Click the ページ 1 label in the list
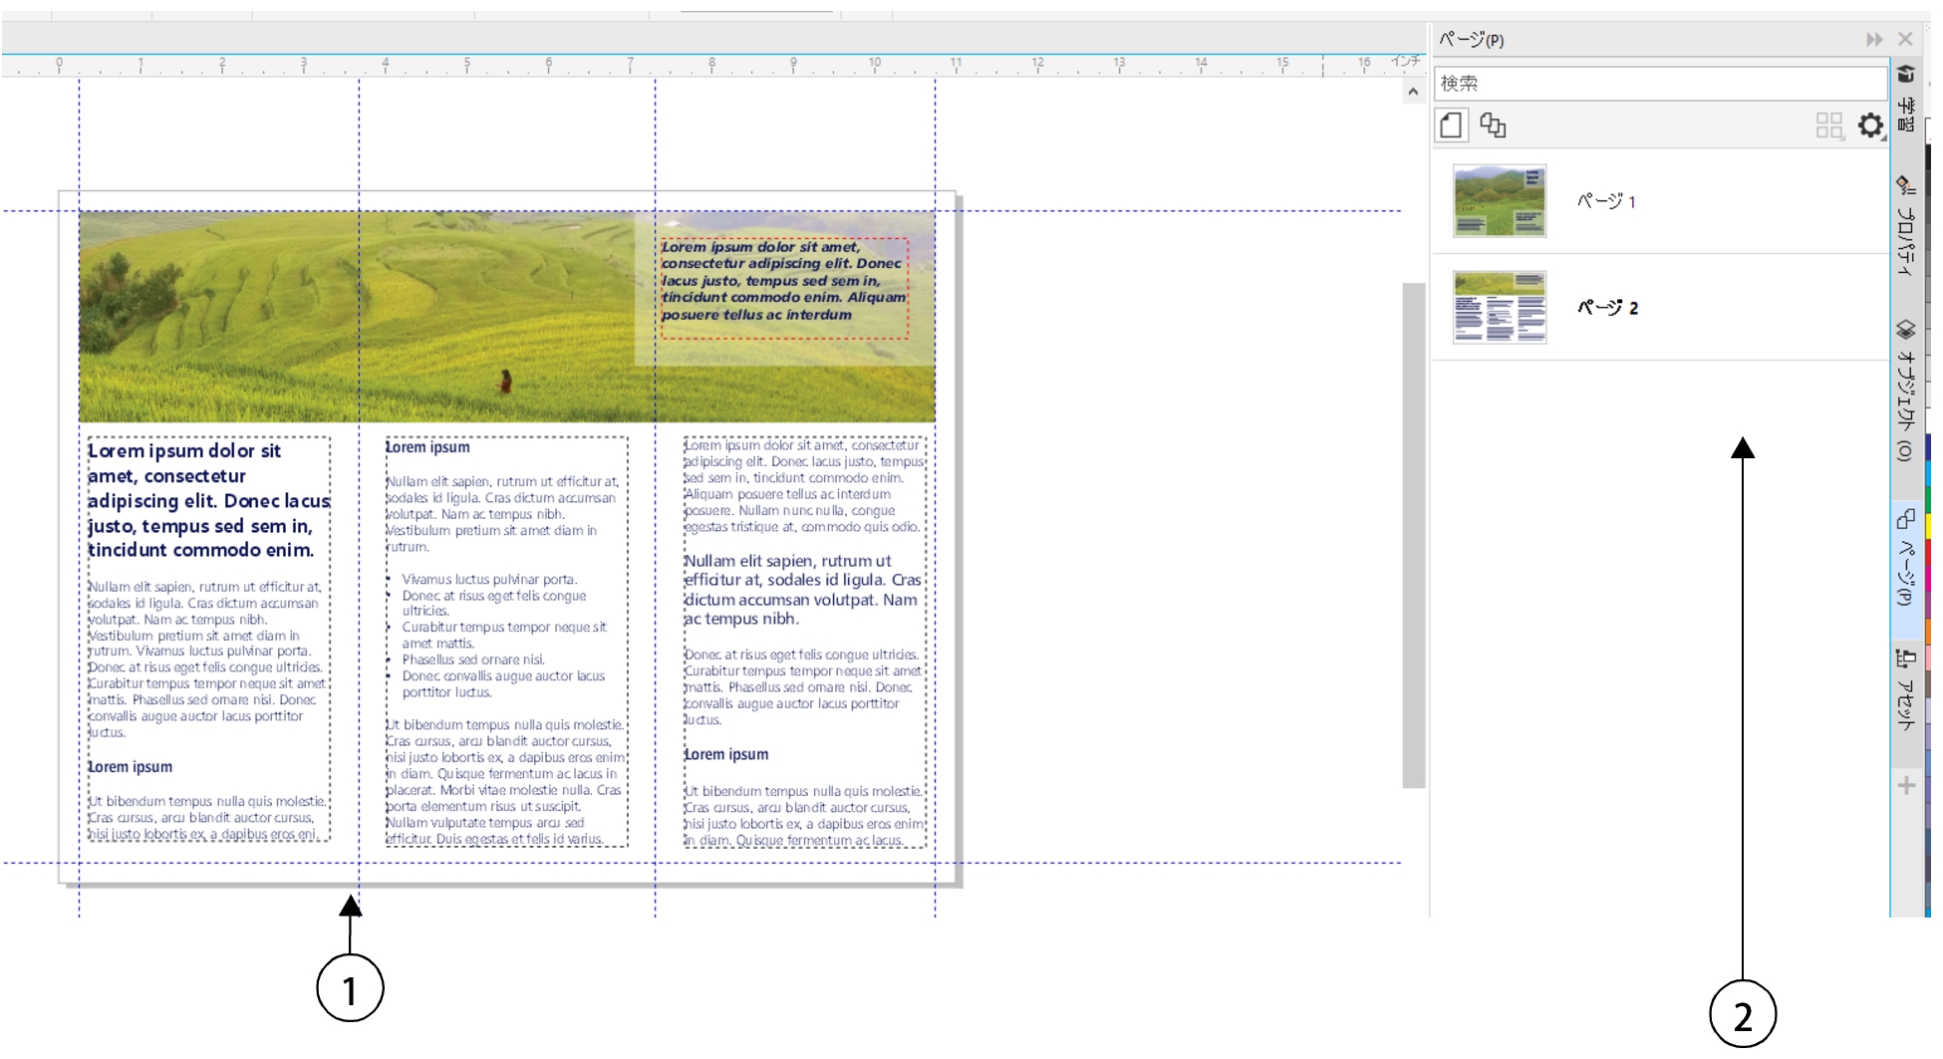 [1606, 201]
